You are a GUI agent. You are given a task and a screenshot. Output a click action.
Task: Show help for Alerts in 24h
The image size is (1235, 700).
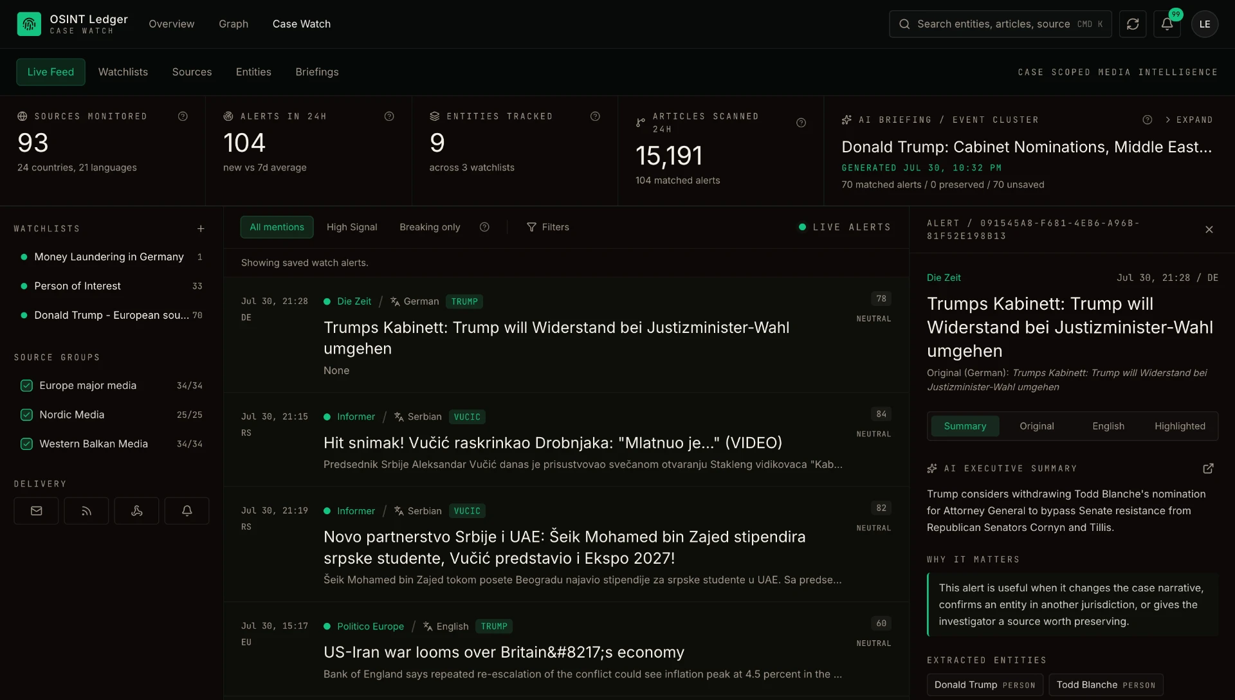pos(389,116)
